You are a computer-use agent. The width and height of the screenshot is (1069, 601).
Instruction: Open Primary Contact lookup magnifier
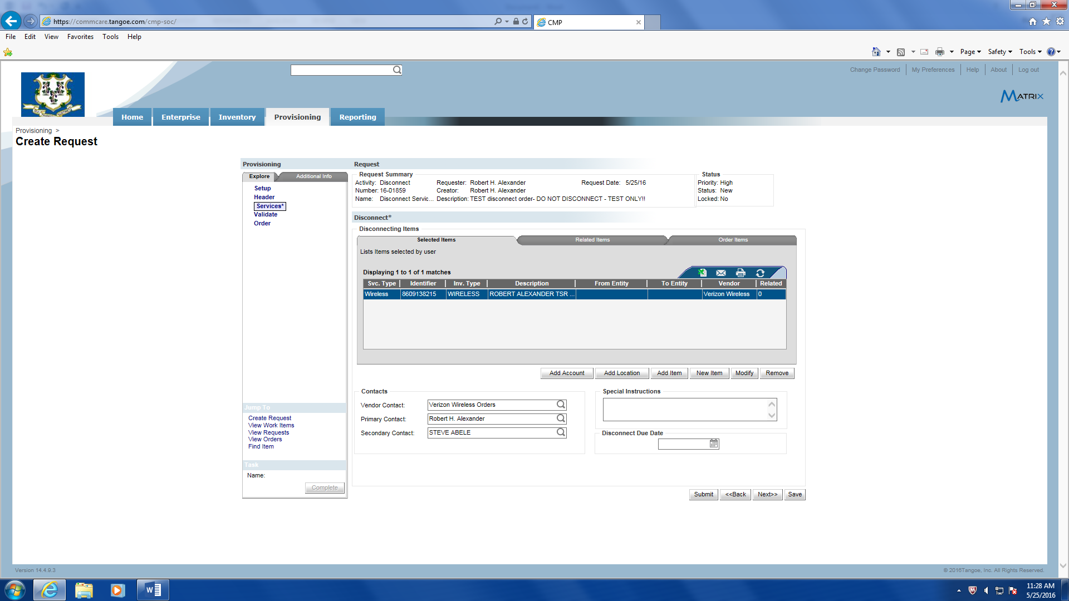[x=561, y=418]
